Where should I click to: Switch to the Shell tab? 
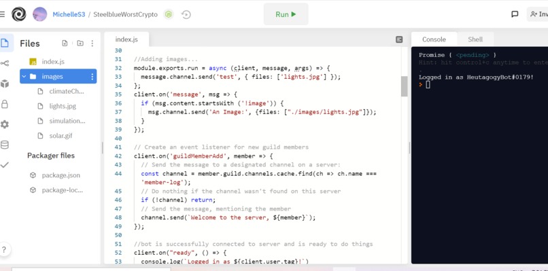tap(475, 39)
